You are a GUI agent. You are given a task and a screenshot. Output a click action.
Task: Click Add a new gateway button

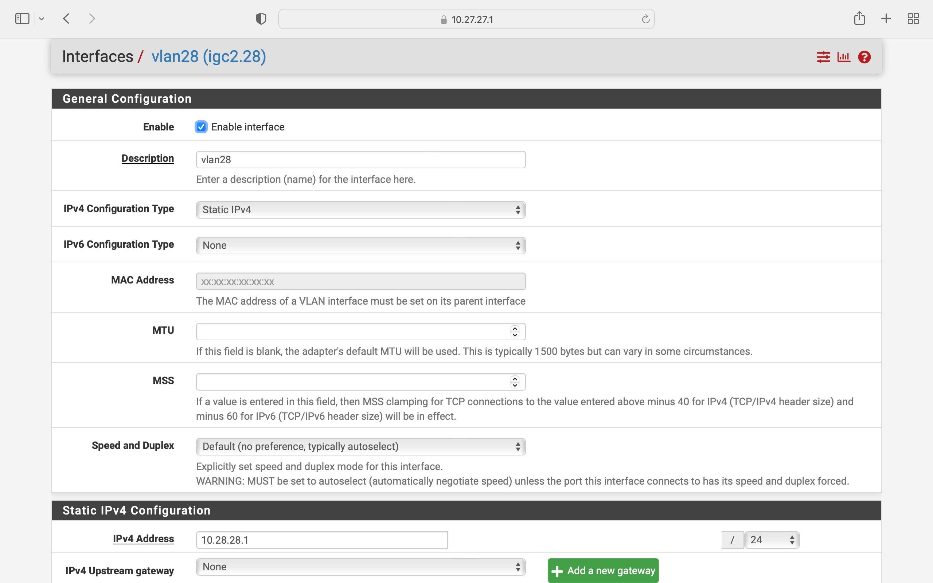[603, 570]
